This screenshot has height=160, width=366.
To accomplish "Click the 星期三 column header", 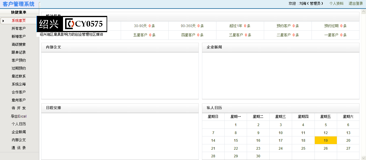I will pyautogui.click(x=281, y=117).
